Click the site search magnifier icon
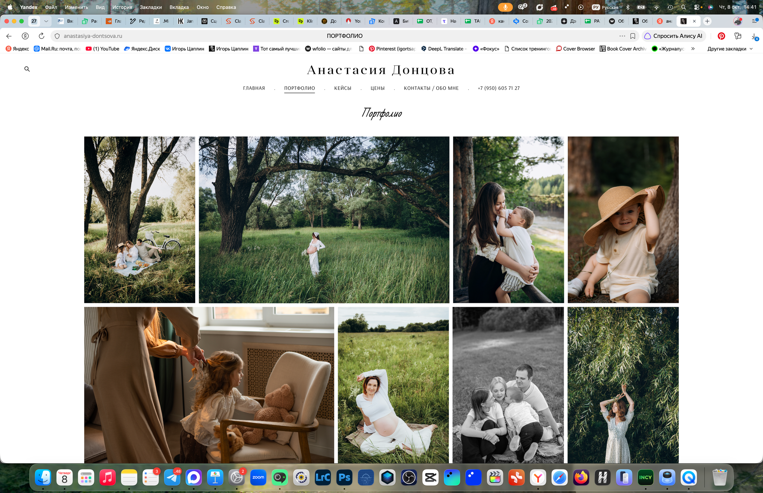The image size is (763, 493). pyautogui.click(x=27, y=69)
